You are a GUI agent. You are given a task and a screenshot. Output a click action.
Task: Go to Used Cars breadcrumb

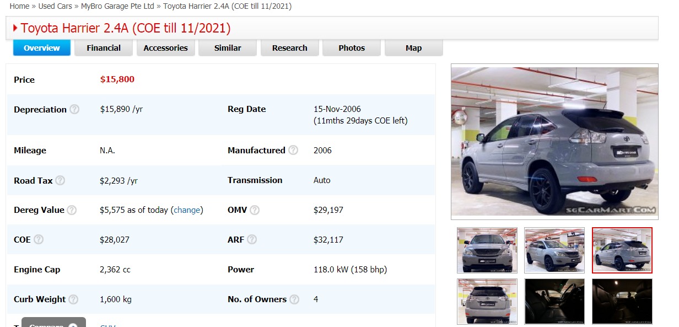click(x=55, y=6)
